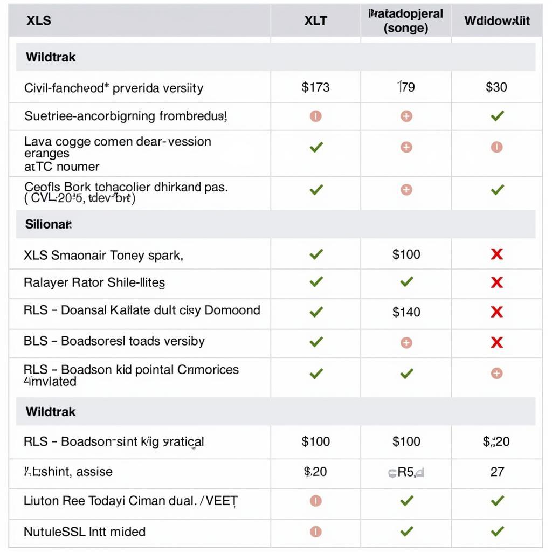This screenshot has width=552, height=552.
Task: Click the red X in the RLS – Doansal Kaflate row
Action: tap(497, 312)
